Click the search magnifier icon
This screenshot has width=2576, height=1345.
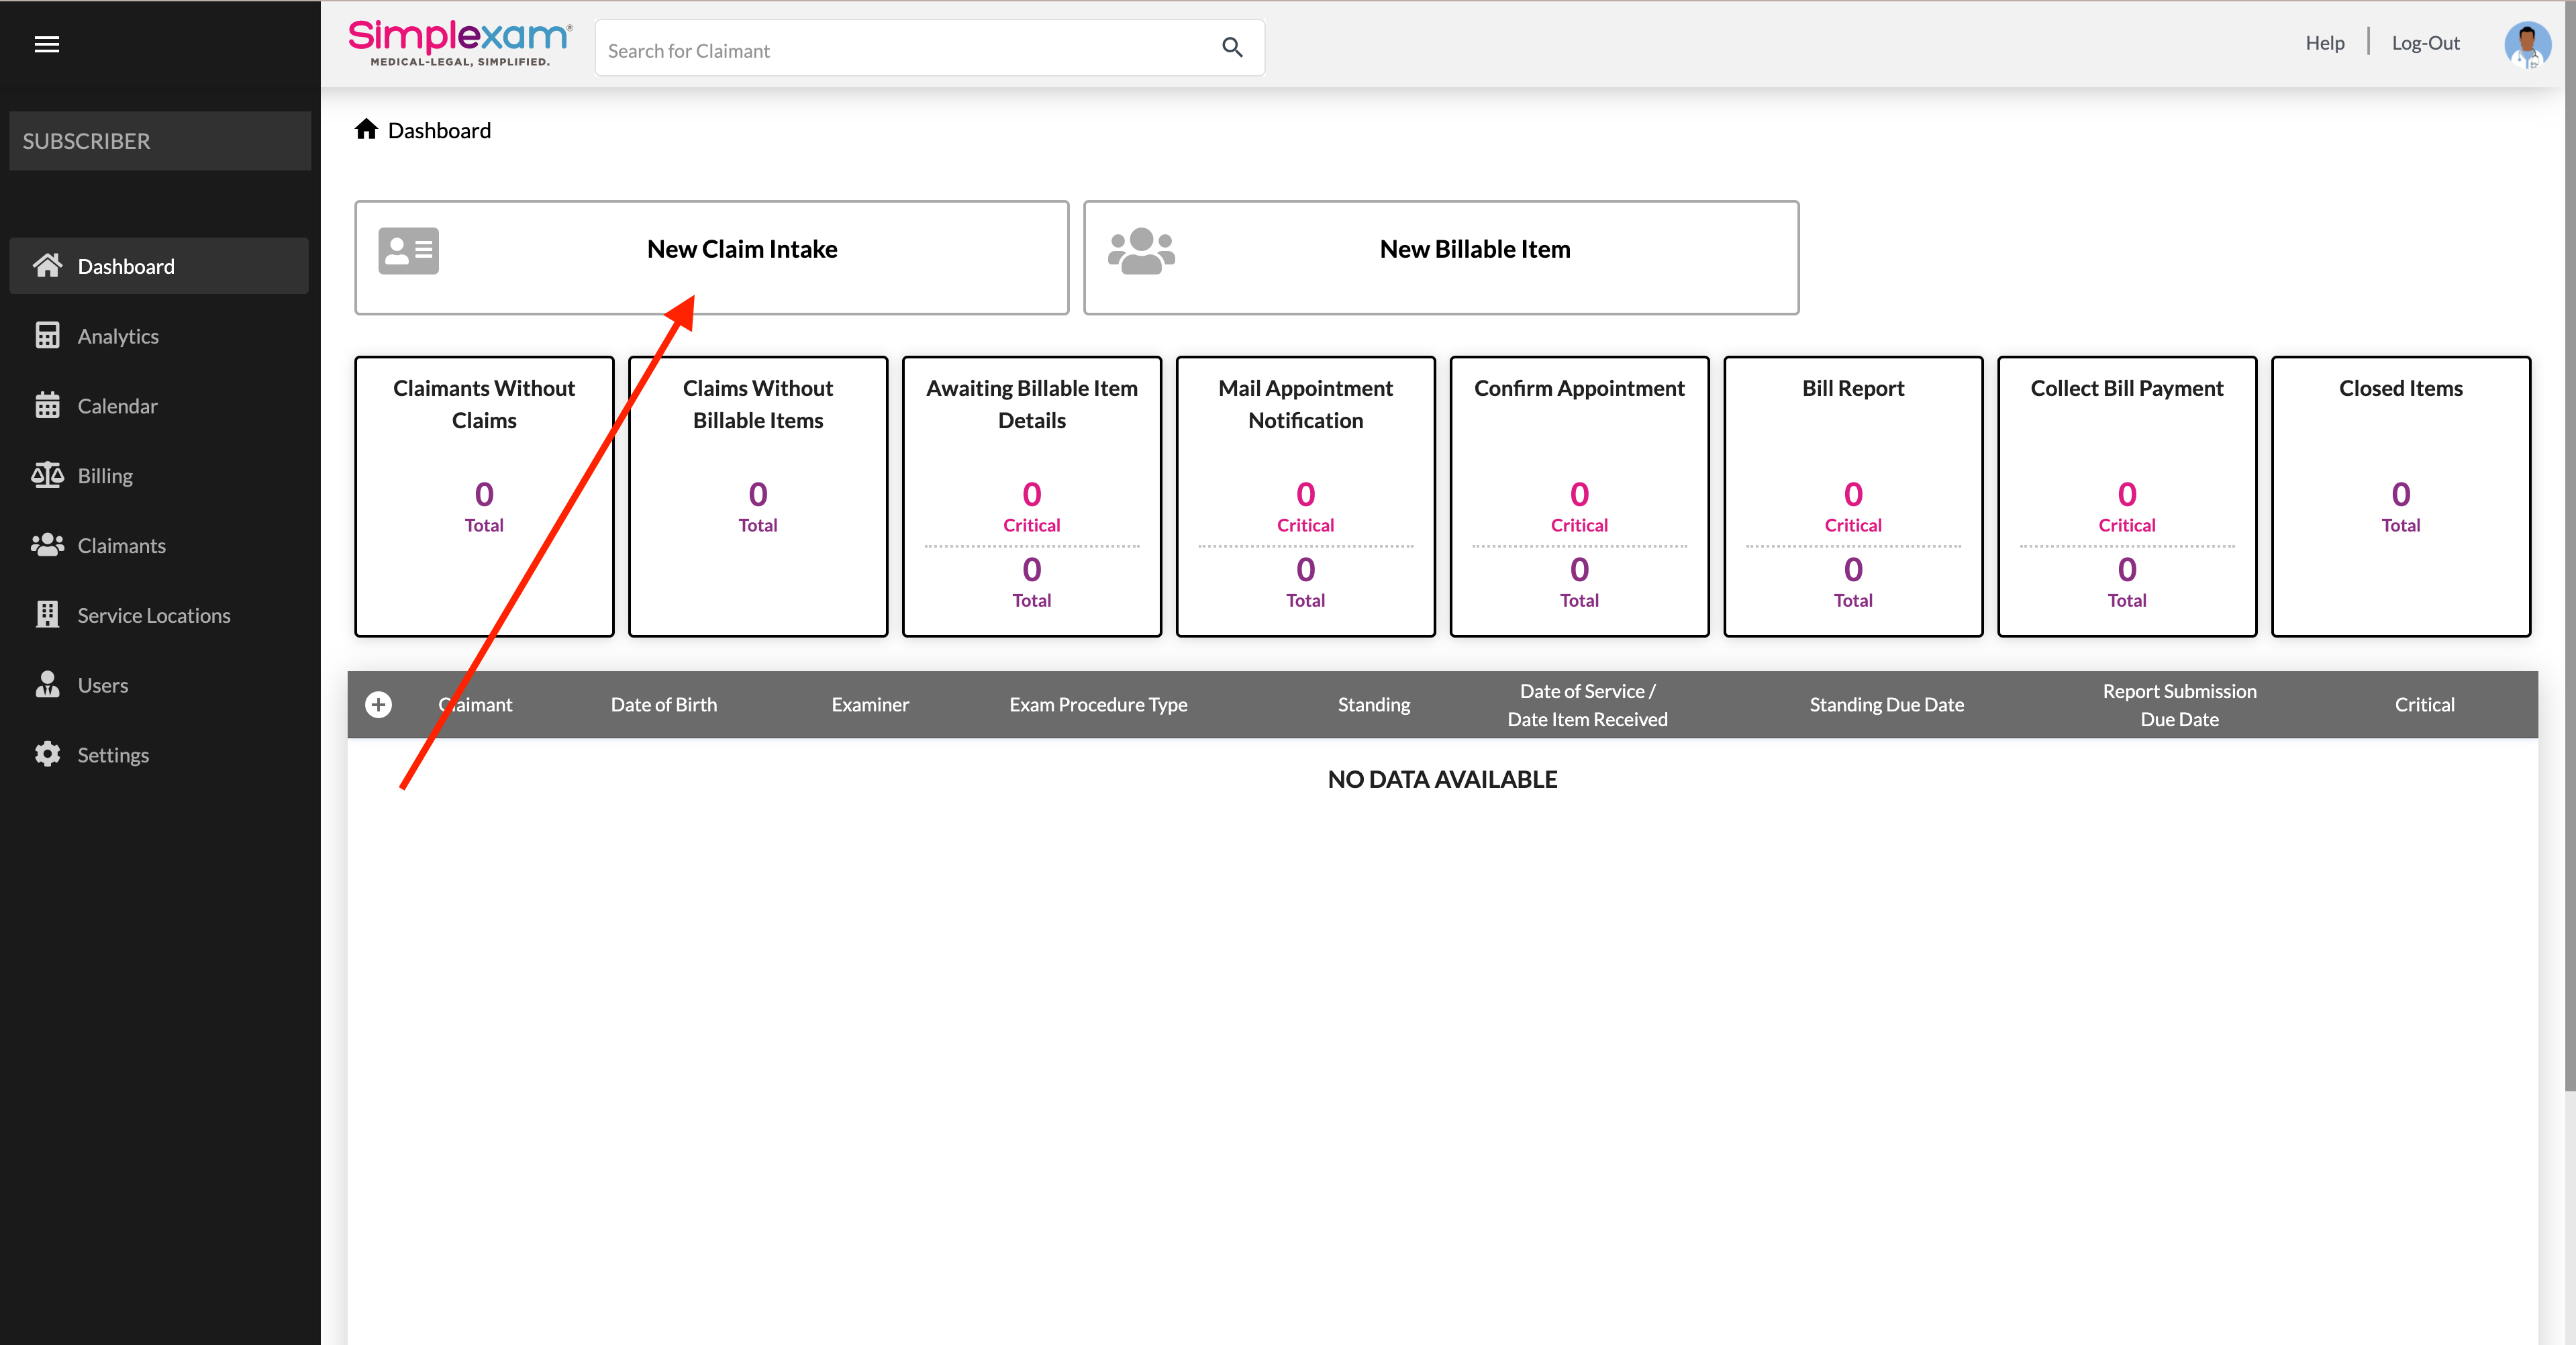tap(1232, 48)
